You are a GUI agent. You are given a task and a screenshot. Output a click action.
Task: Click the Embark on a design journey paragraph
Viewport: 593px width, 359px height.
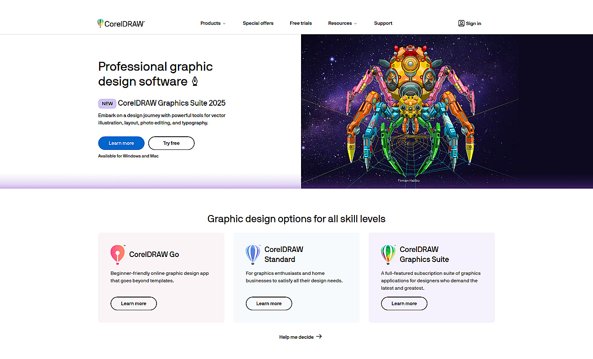(x=162, y=119)
